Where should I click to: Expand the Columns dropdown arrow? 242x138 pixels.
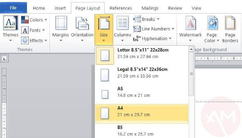click(x=123, y=40)
